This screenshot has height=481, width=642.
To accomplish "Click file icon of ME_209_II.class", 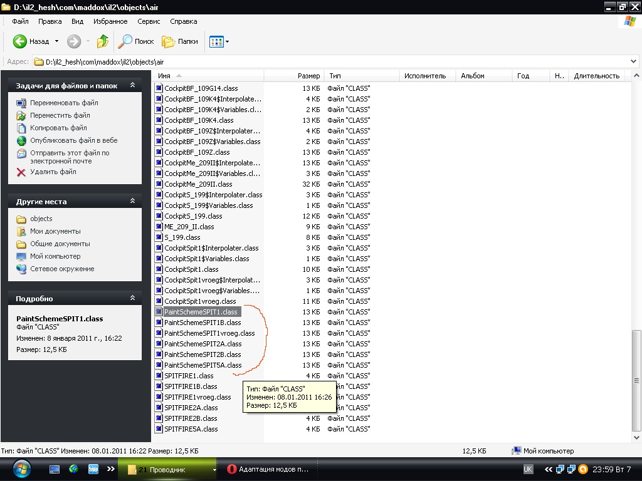I will pyautogui.click(x=159, y=227).
